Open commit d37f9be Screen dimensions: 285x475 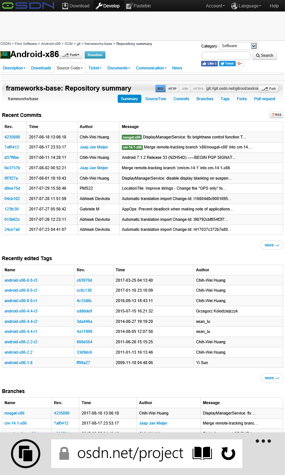coord(12,157)
